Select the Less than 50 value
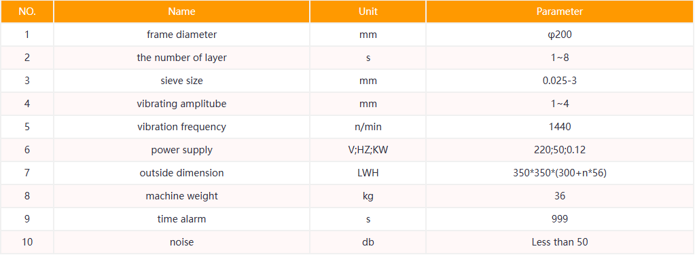This screenshot has width=695, height=255. point(560,241)
